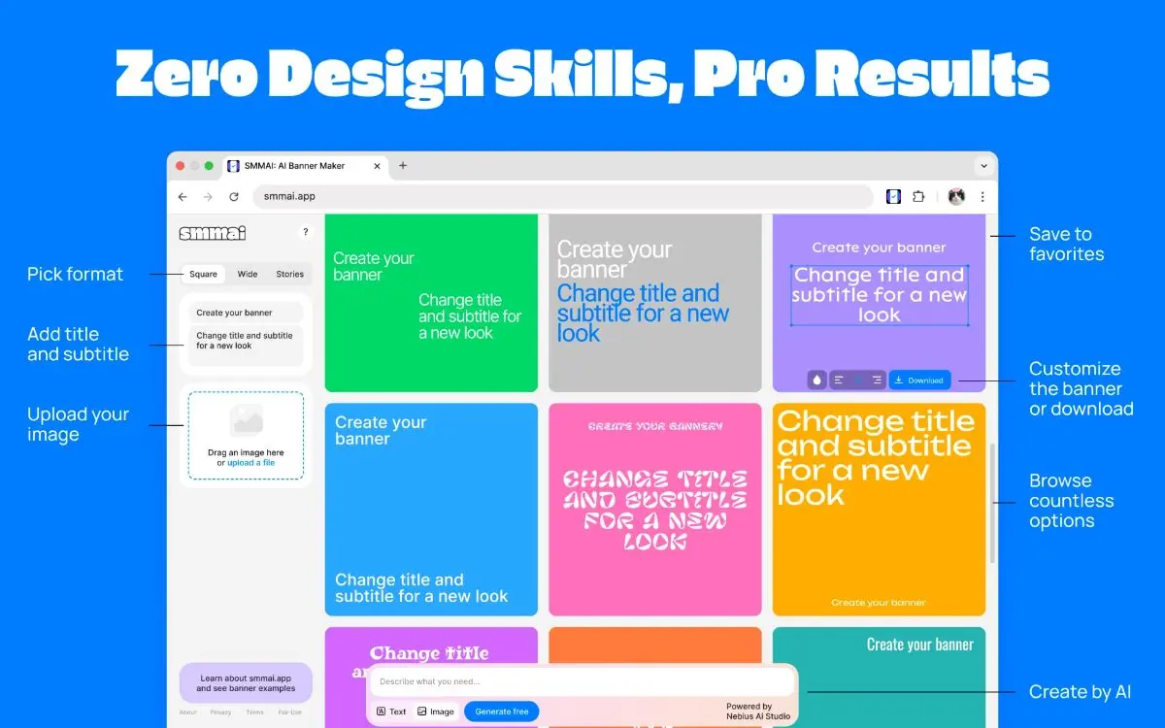Screen dimensions: 1165x728
Task: Edit the subtitle field in the sidebar
Action: (x=246, y=346)
